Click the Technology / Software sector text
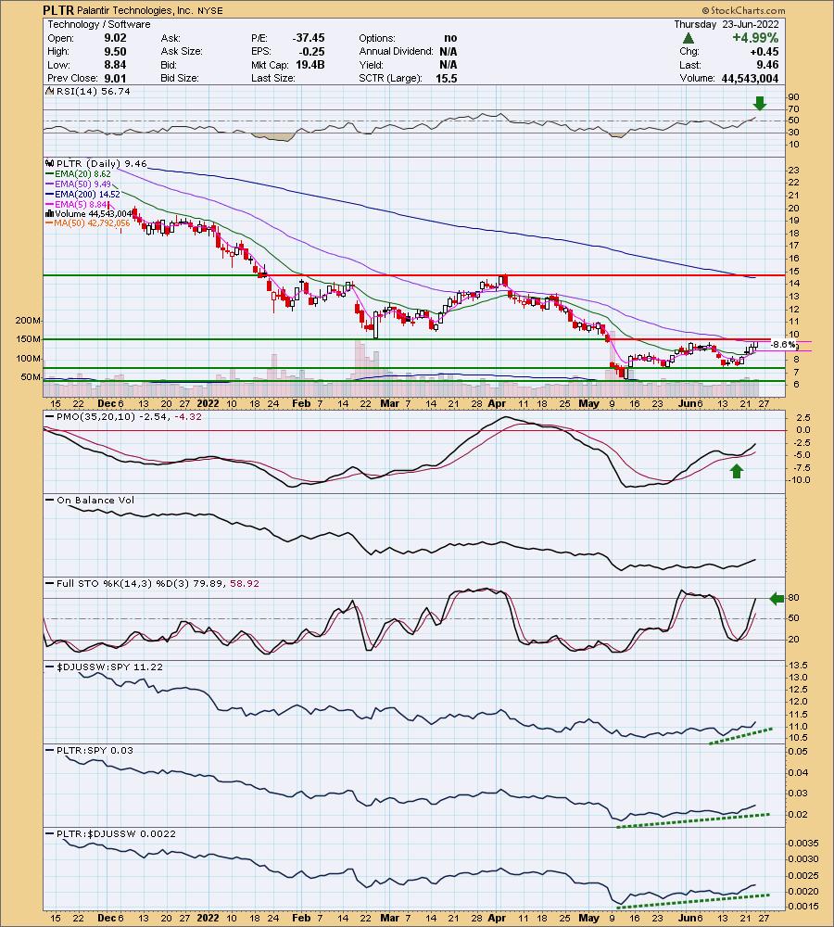Viewport: 834px width, 927px height. click(x=99, y=24)
